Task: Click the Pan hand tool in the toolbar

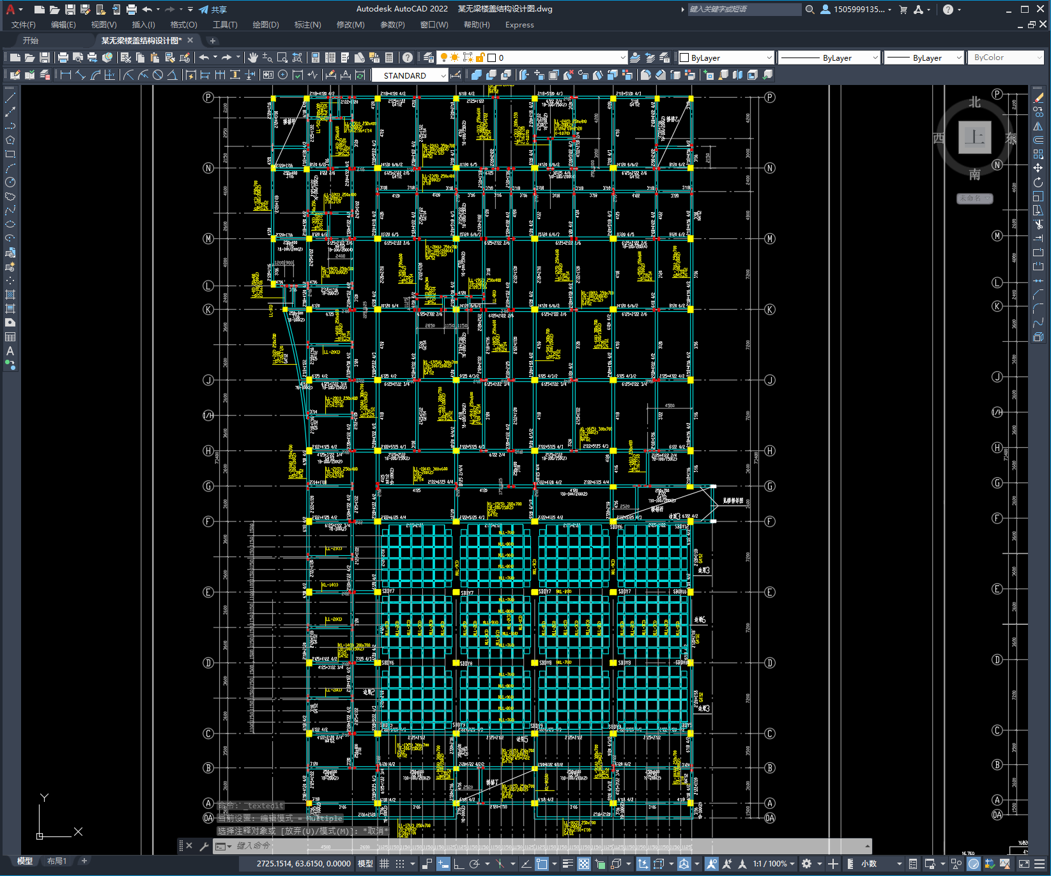Action: click(253, 58)
